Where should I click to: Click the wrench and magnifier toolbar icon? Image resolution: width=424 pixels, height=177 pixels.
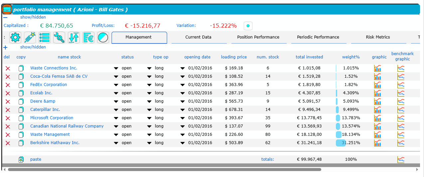59,38
